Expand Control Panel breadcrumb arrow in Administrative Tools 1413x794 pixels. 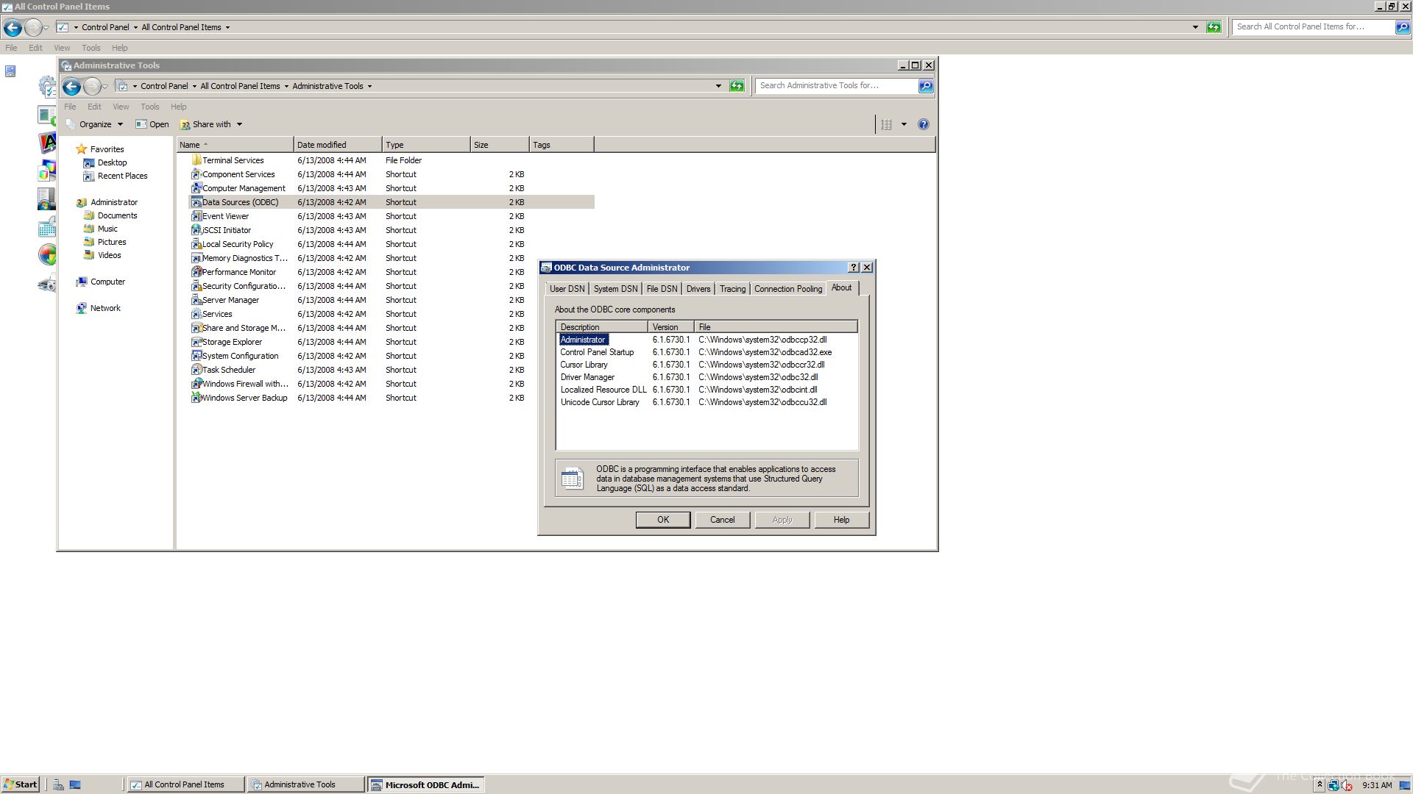click(x=194, y=86)
